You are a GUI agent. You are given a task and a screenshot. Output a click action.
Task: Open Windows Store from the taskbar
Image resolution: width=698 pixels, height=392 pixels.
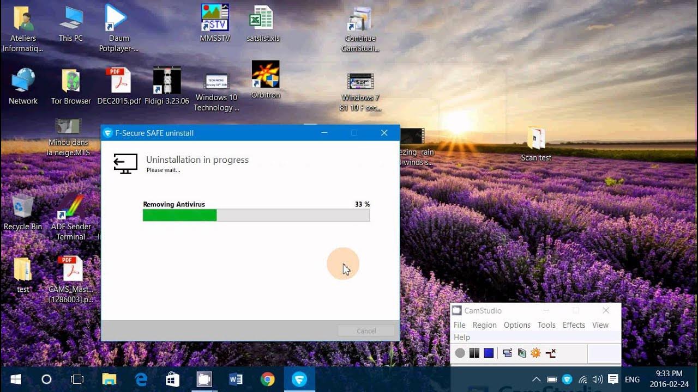(172, 379)
